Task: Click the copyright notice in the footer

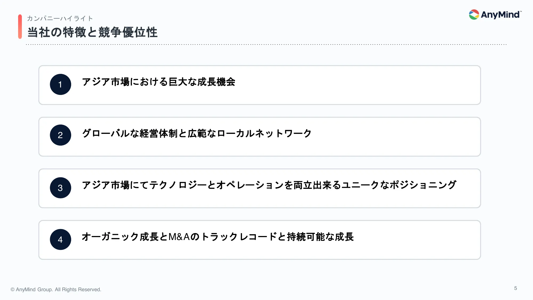Action: pyautogui.click(x=56, y=290)
